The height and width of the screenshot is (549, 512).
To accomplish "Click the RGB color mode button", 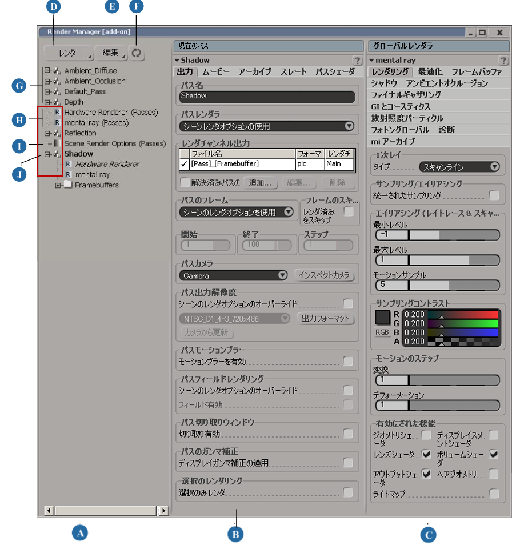I will (382, 332).
